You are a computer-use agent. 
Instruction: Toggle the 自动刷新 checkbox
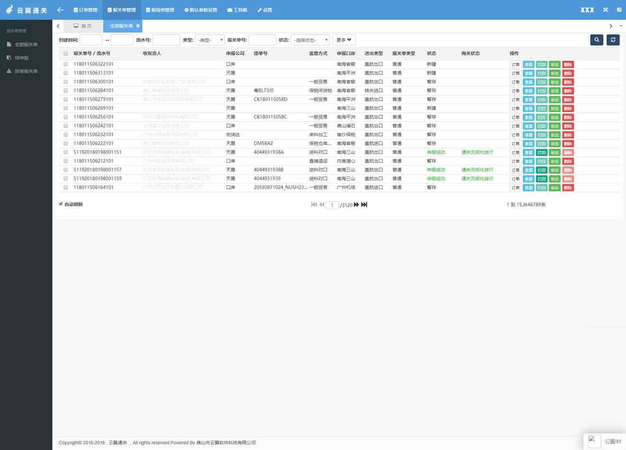pos(61,204)
